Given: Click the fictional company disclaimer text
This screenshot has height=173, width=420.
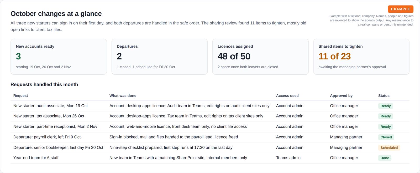Looking at the screenshot, I should [x=371, y=20].
